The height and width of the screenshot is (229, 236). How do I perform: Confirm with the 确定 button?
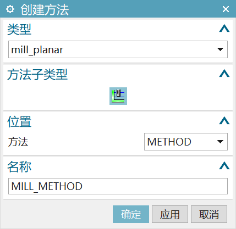click(131, 214)
